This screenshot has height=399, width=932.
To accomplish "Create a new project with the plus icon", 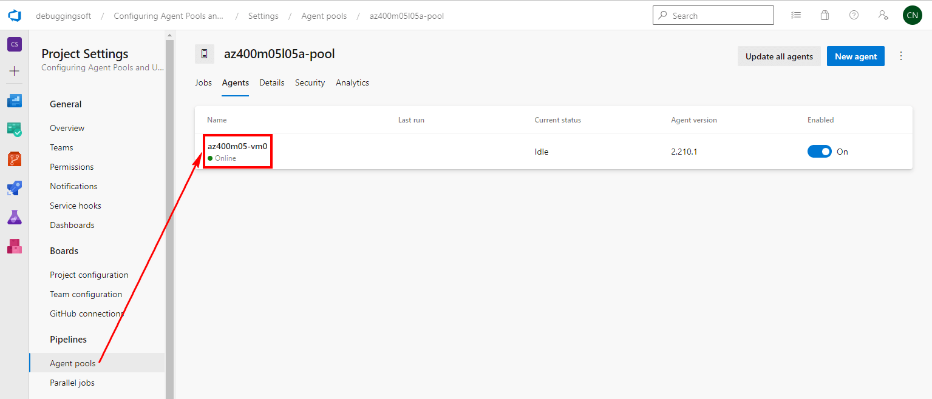I will pyautogui.click(x=14, y=71).
